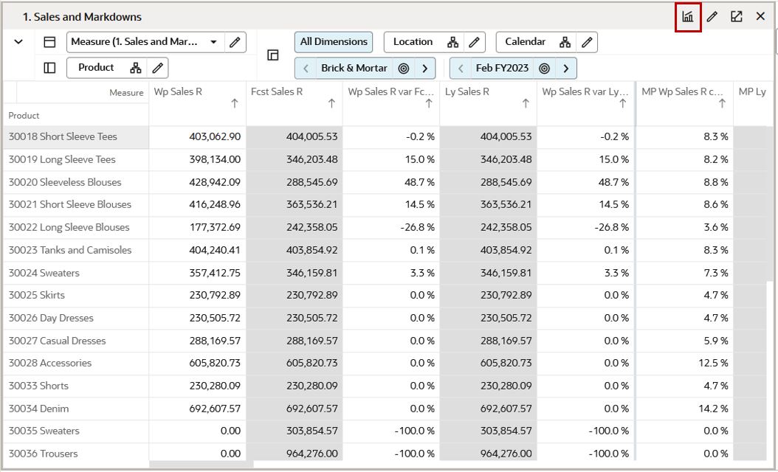Select row 30024 Sweaters
The width and height of the screenshot is (778, 472).
coord(76,273)
